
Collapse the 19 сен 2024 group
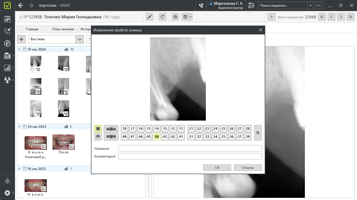(x=20, y=49)
